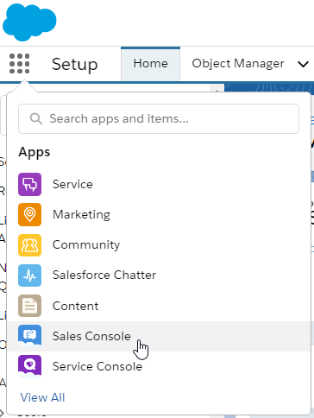This screenshot has width=314, height=418.
Task: Click the Salesforce Chatter pulse icon
Action: [29, 275]
